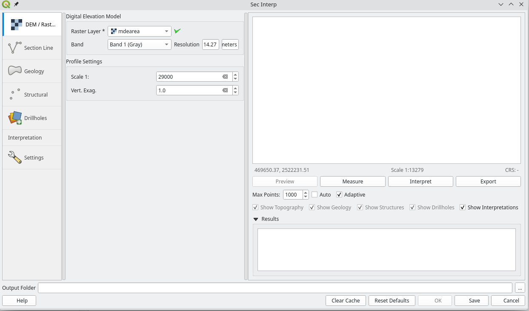Select the Geology polygon icon
Viewport: 529px width, 311px height.
pyautogui.click(x=14, y=71)
